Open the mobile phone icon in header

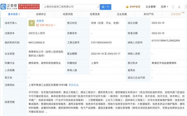pos(173,7)
